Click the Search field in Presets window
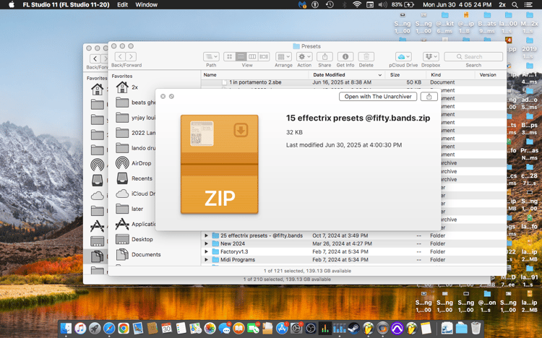542x338 pixels. click(x=473, y=56)
